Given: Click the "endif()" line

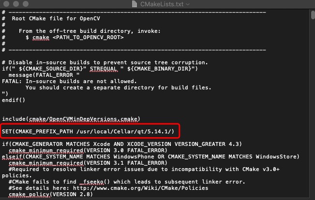Looking at the screenshot, I should (14, 100).
